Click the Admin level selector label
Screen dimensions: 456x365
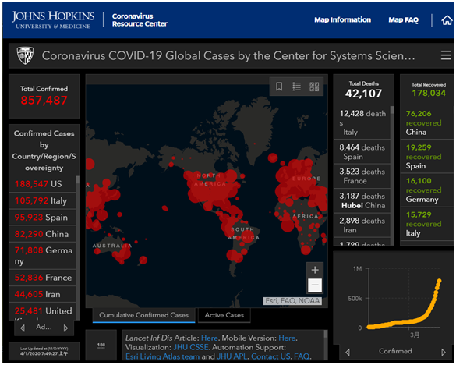44,327
